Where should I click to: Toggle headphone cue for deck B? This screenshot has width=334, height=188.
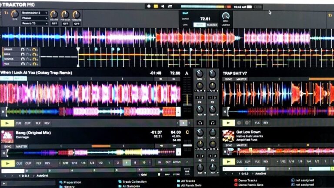(213, 123)
